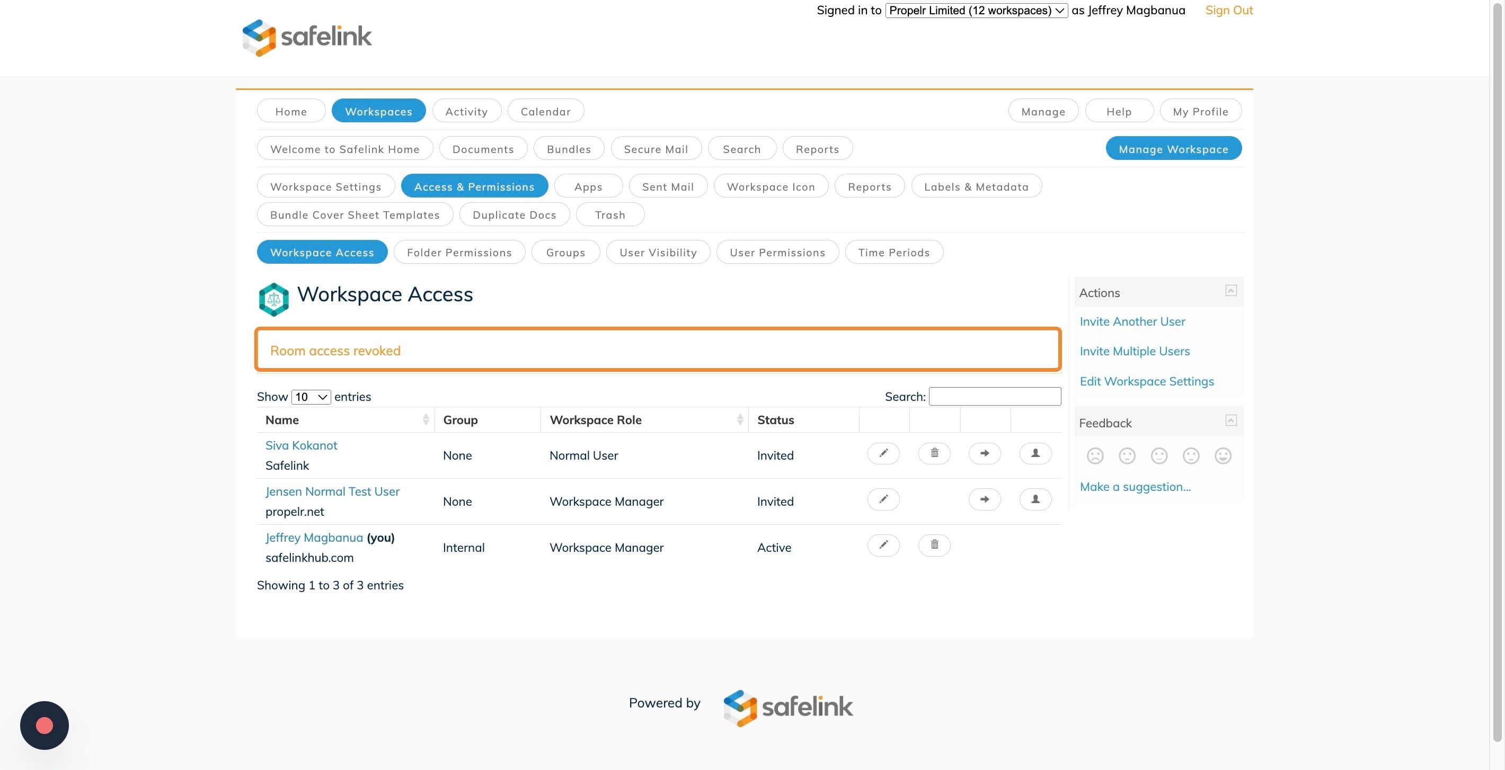This screenshot has width=1505, height=770.
Task: Open the Show entries count dropdown
Action: pyautogui.click(x=311, y=397)
